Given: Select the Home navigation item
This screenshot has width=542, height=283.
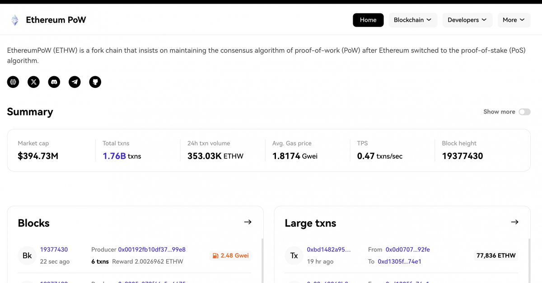Looking at the screenshot, I should click(x=368, y=20).
